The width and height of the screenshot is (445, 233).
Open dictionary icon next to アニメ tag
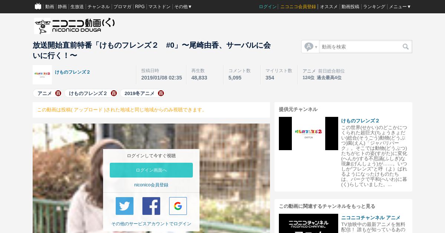click(58, 93)
